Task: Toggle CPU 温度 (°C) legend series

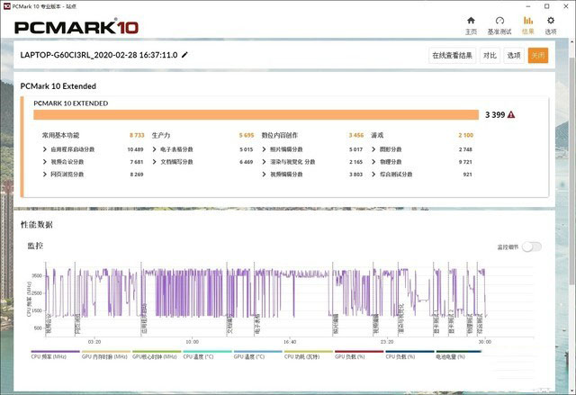Action: coord(207,355)
